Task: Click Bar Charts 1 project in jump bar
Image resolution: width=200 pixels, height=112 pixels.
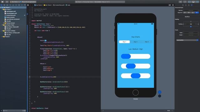Action: pos(38,5)
